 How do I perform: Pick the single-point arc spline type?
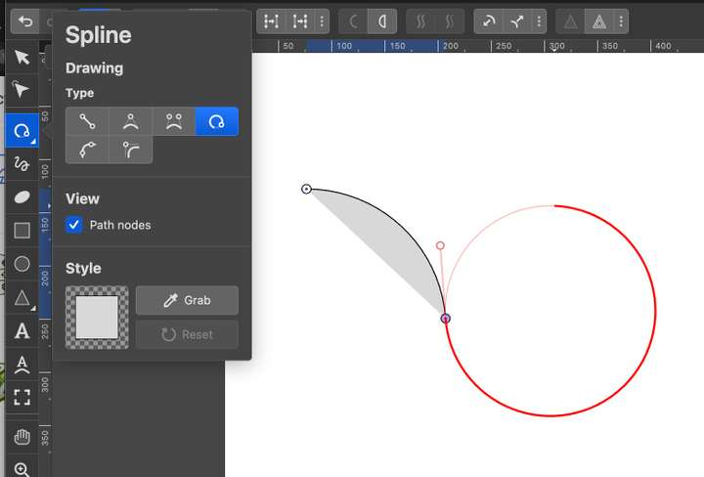coord(130,122)
